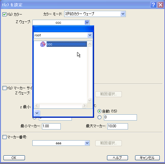Viewport: 165px width, 164px height.
Task: Click the horizontal scroll right arrow
Action: (x=84, y=105)
